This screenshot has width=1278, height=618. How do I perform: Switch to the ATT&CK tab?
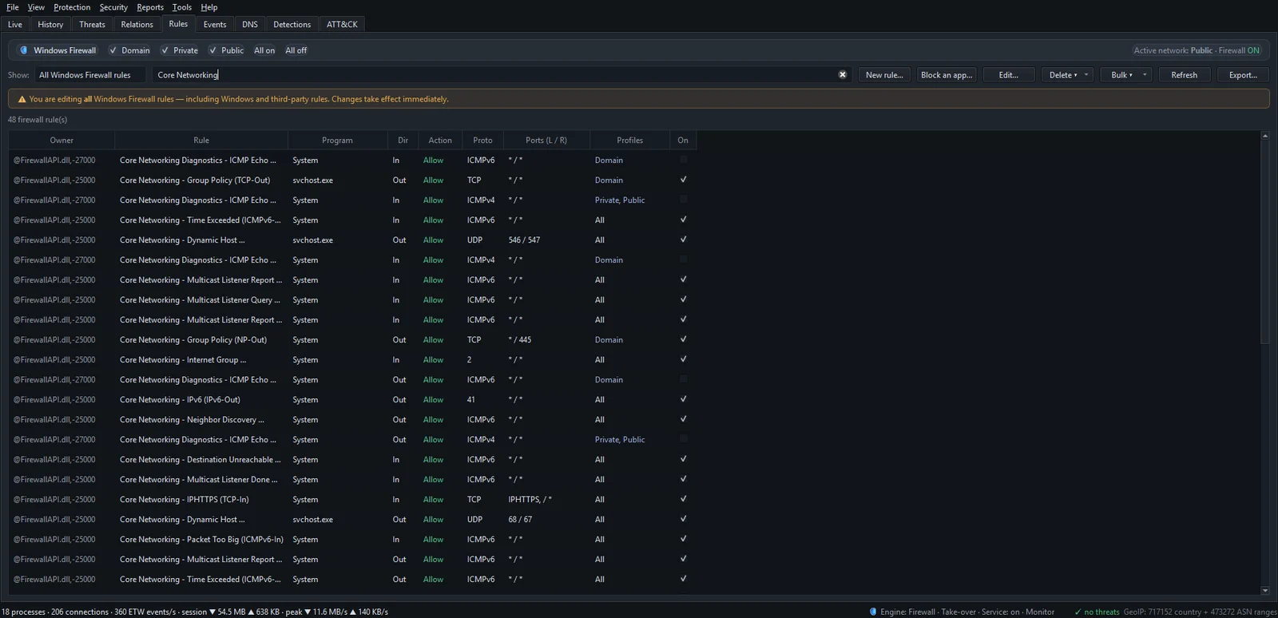pyautogui.click(x=342, y=25)
